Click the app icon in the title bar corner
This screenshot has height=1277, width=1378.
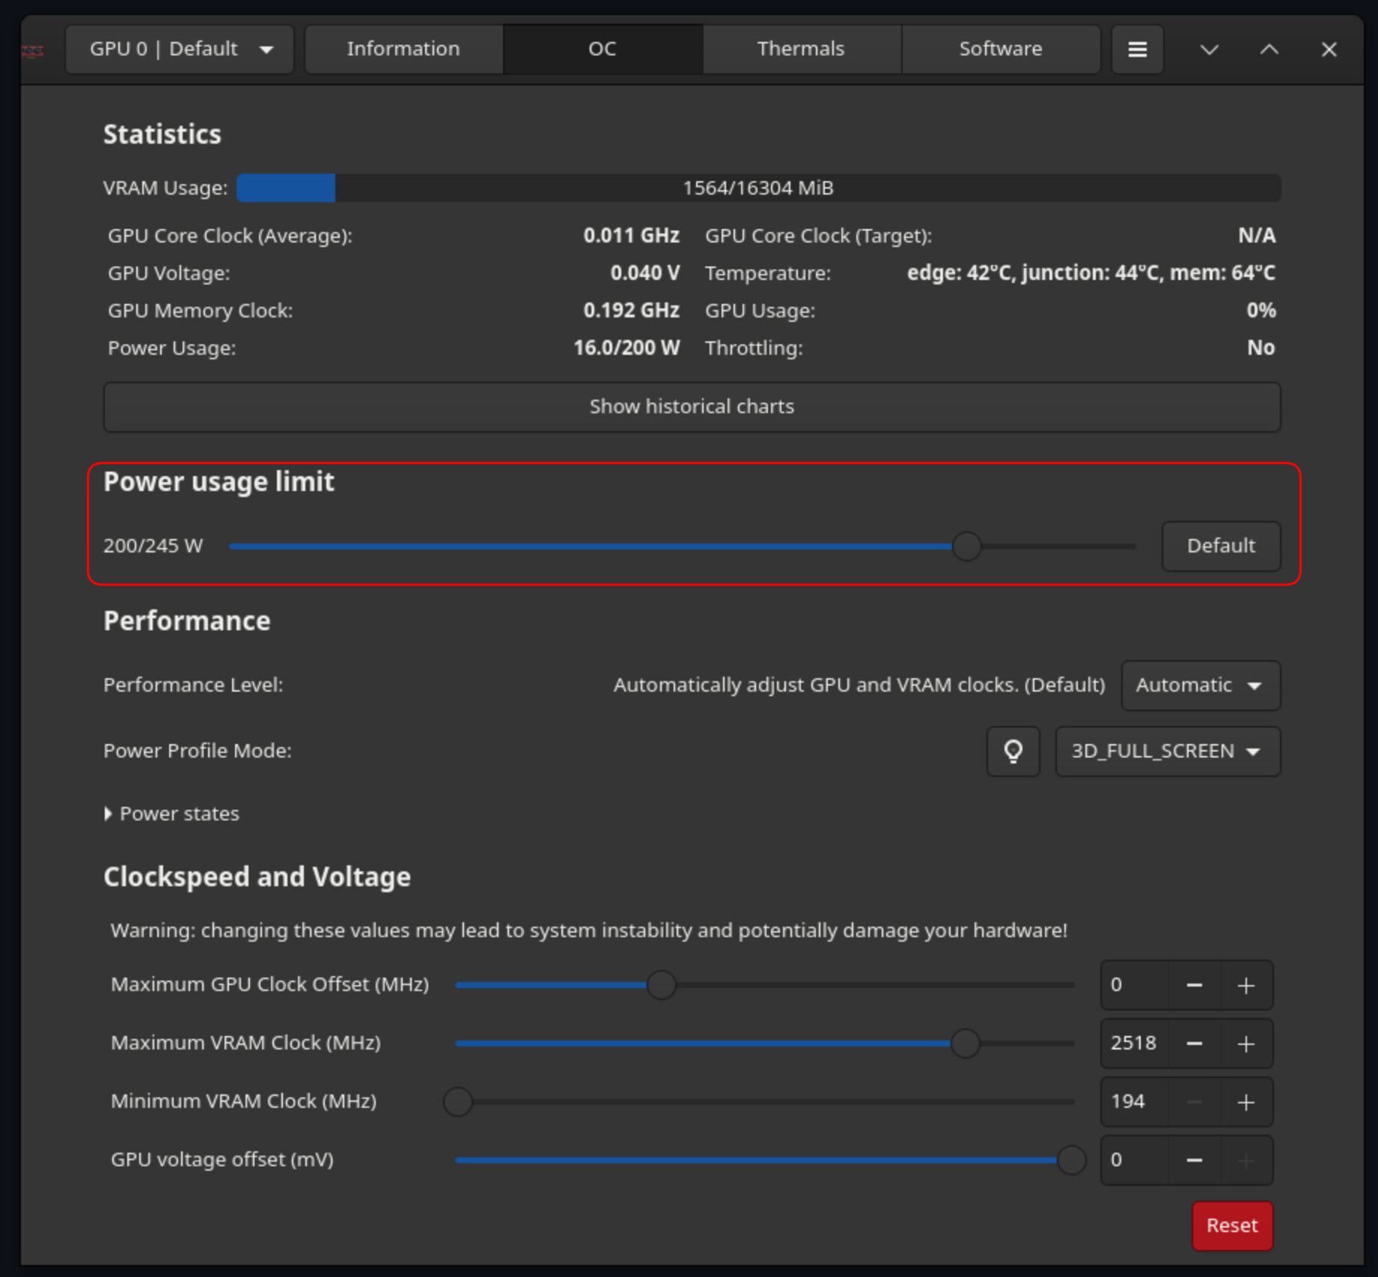point(32,51)
